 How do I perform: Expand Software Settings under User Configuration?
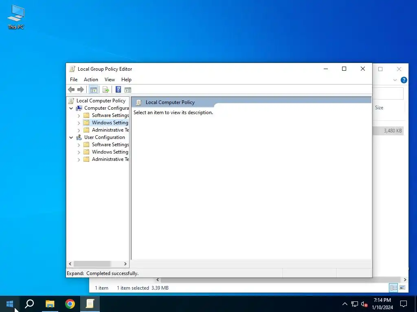click(79, 145)
